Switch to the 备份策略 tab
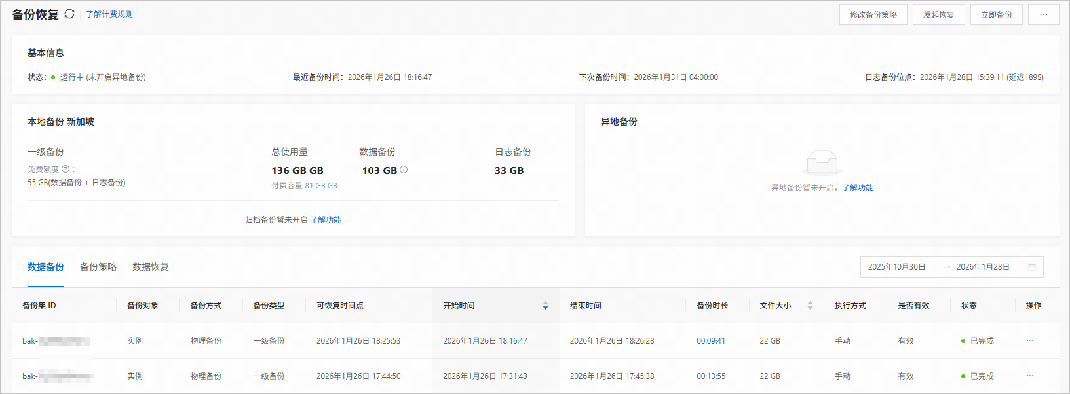Image resolution: width=1070 pixels, height=394 pixels. coord(98,267)
